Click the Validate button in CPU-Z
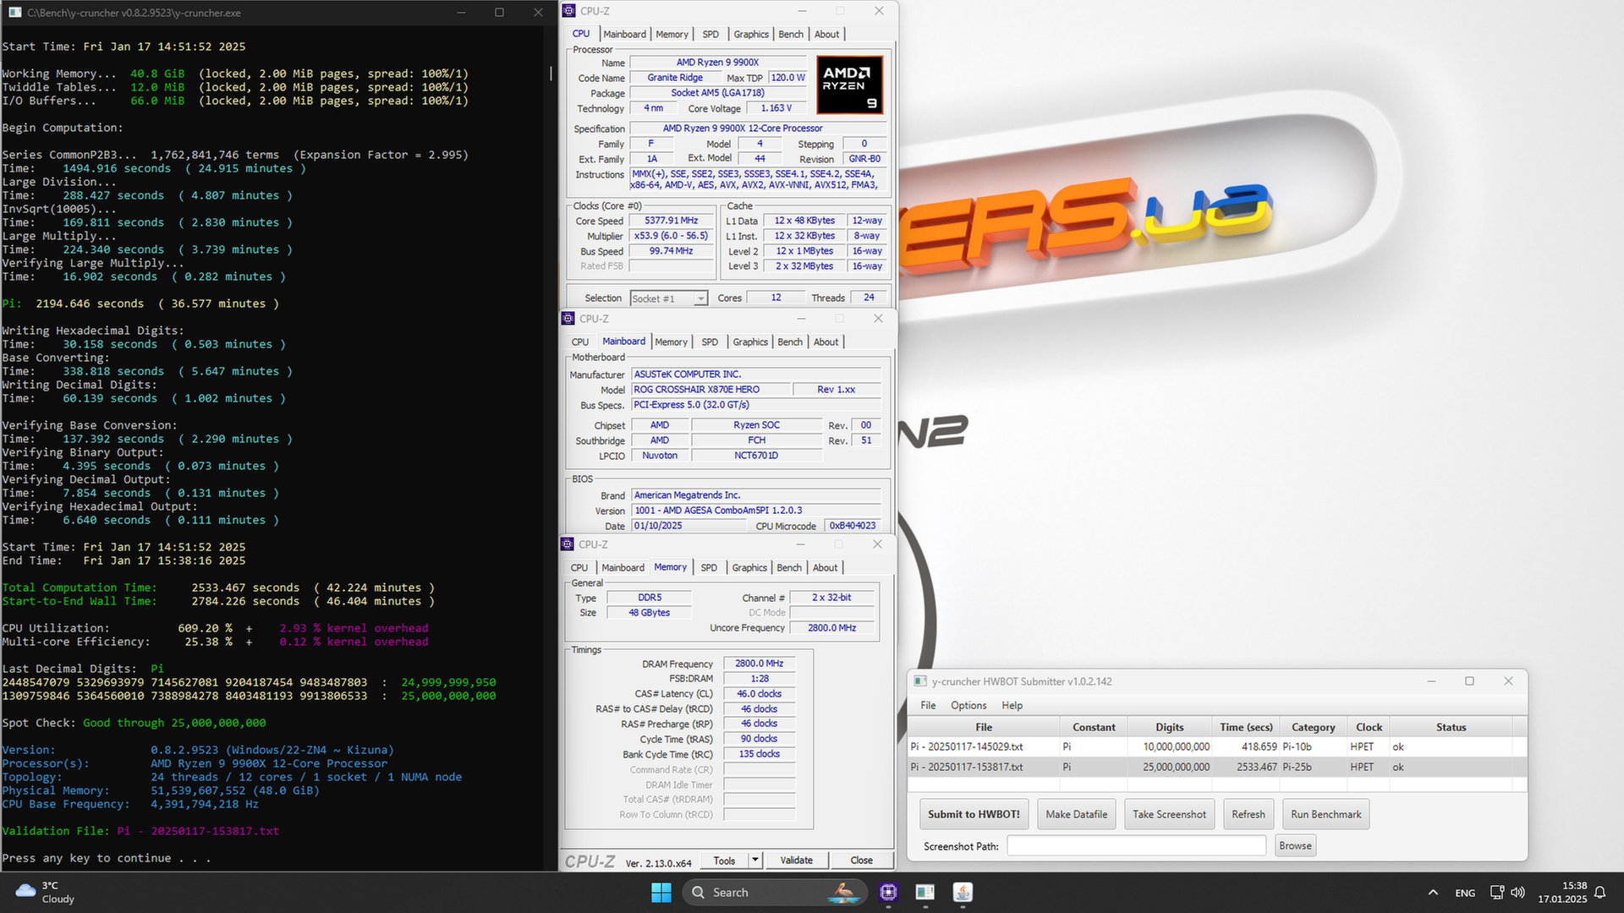This screenshot has width=1624, height=913. point(796,860)
